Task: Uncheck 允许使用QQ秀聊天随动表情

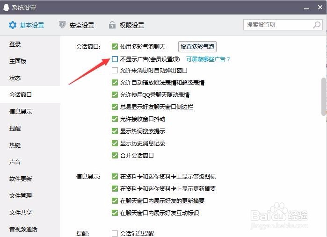Action: point(115,95)
